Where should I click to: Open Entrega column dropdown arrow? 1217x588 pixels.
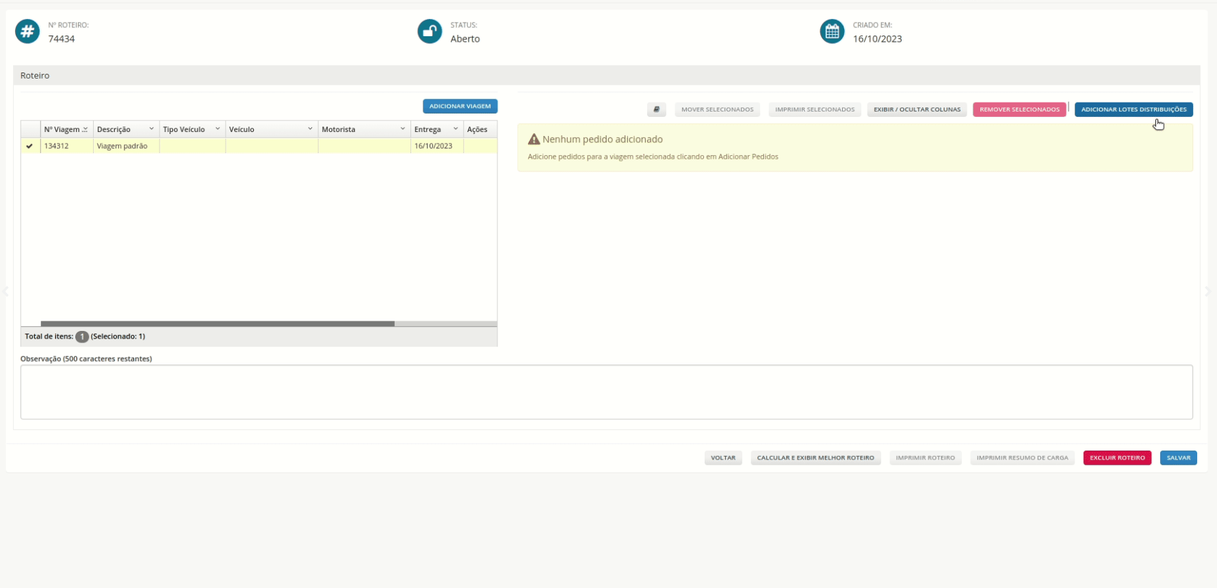pyautogui.click(x=456, y=129)
